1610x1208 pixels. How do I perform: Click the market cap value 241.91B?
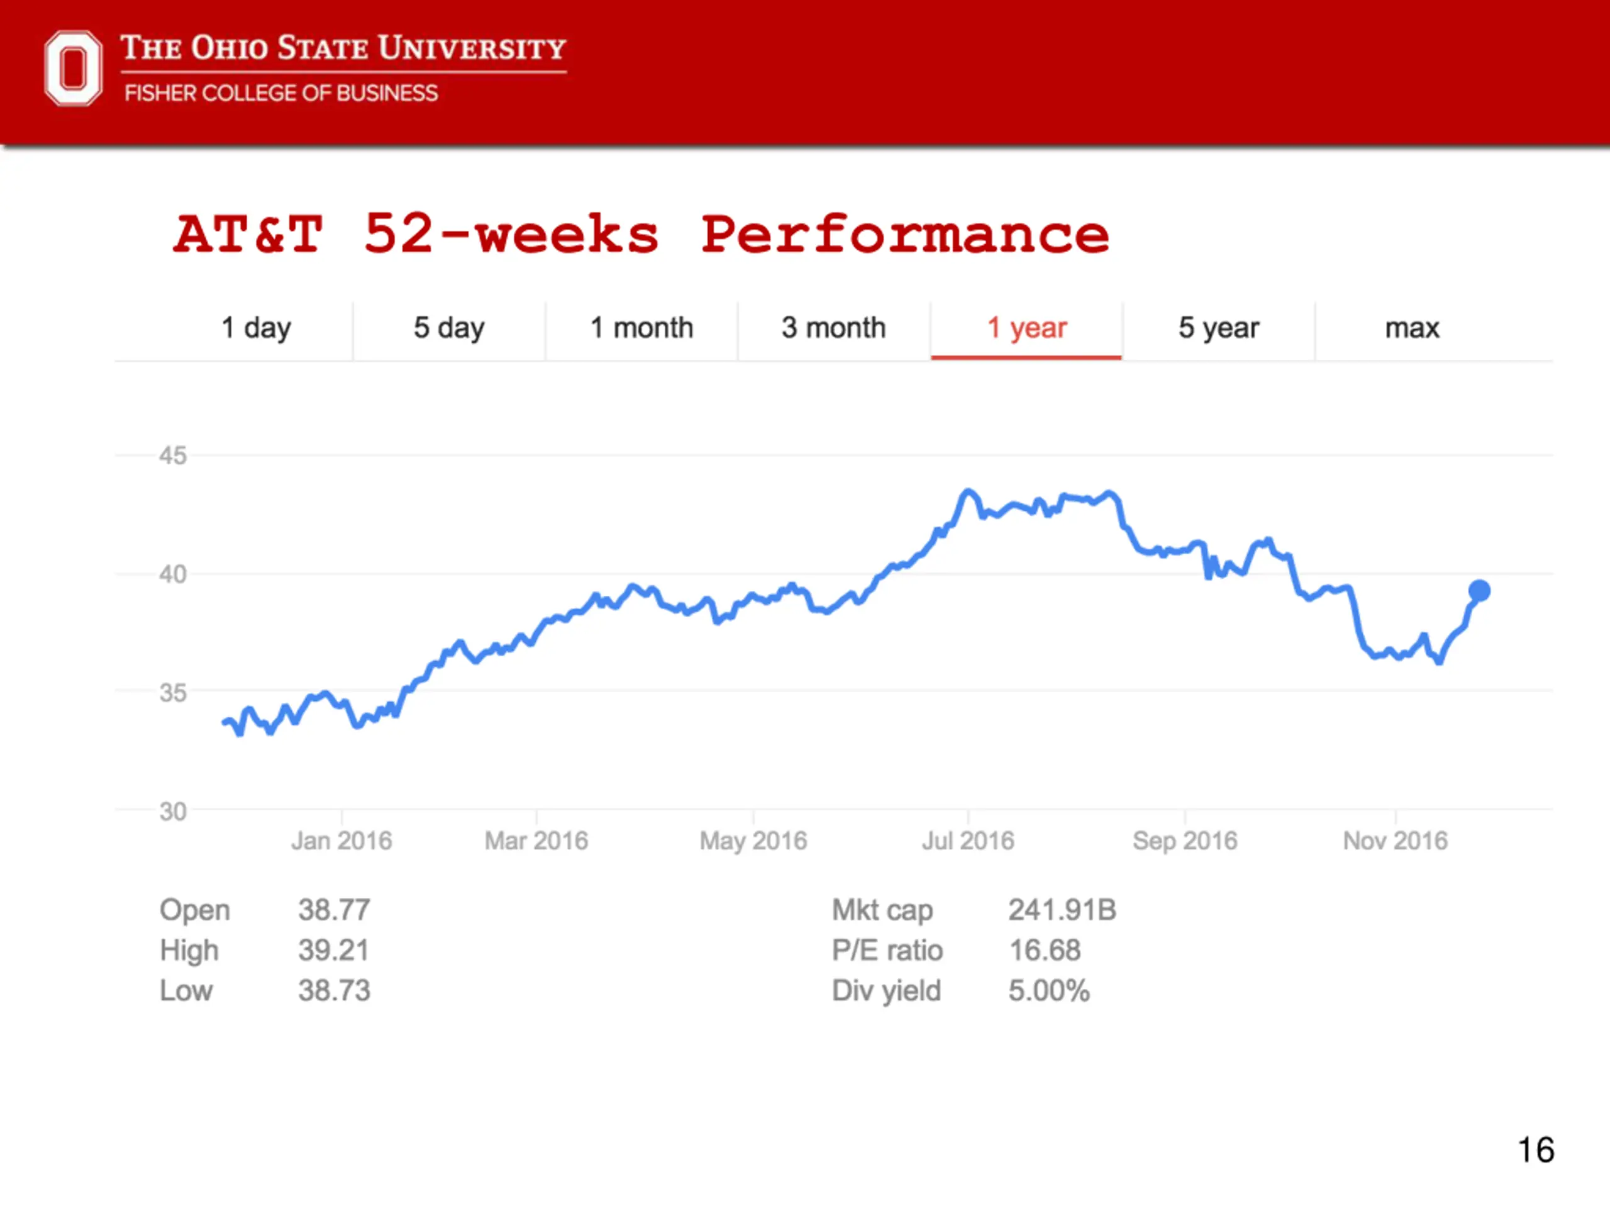click(x=1062, y=910)
